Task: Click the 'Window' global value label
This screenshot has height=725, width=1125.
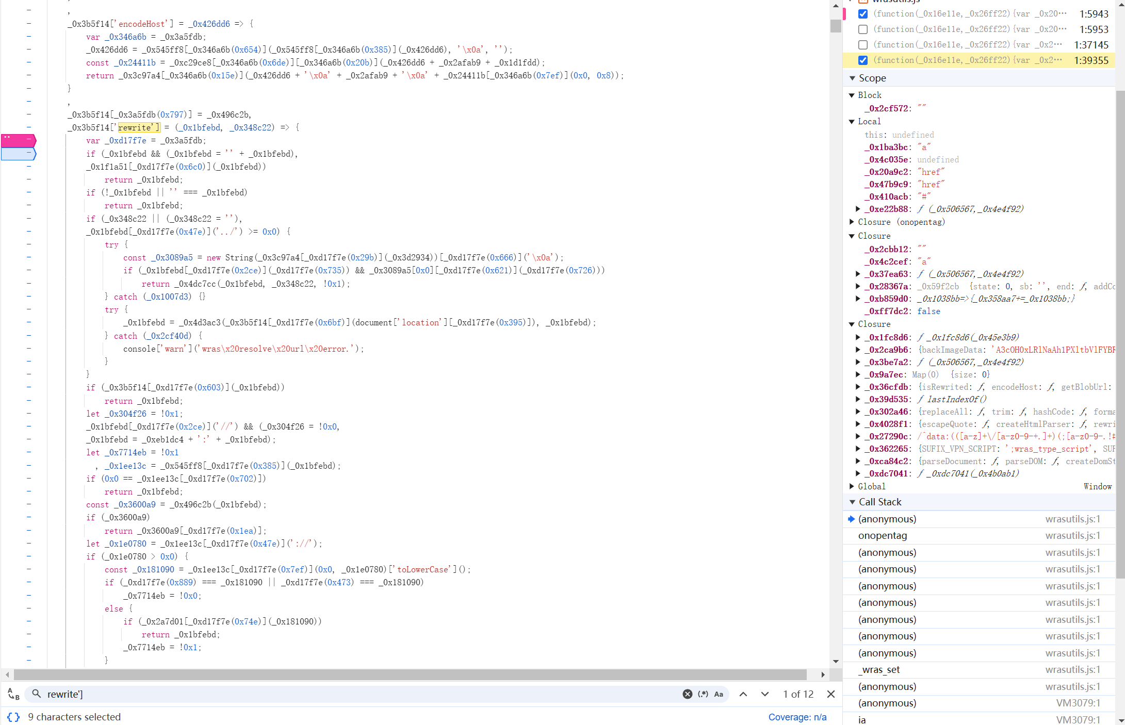Action: (x=1097, y=486)
